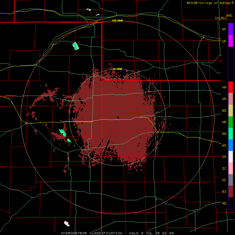Click the Hydrometeor Classification KGLD caption

(x=117, y=233)
